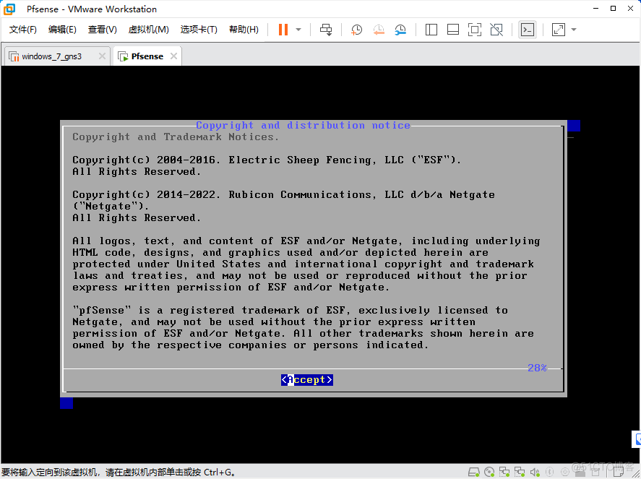This screenshot has height=479, width=641.
Task: Open the 编辑(E) menu
Action: coord(62,30)
